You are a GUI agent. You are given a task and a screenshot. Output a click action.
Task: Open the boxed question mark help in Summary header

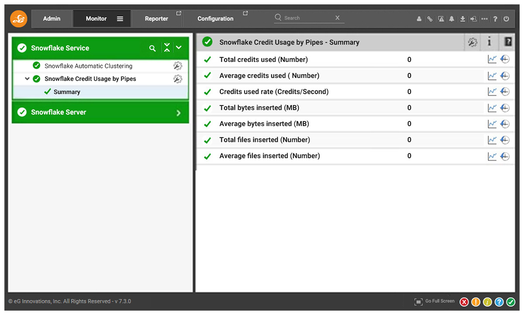coord(508,42)
